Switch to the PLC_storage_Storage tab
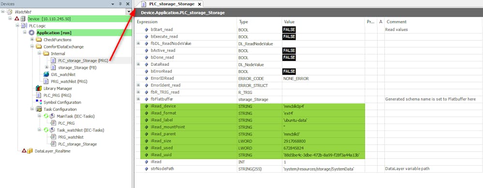This screenshot has width=483, height=188. tap(172, 4)
